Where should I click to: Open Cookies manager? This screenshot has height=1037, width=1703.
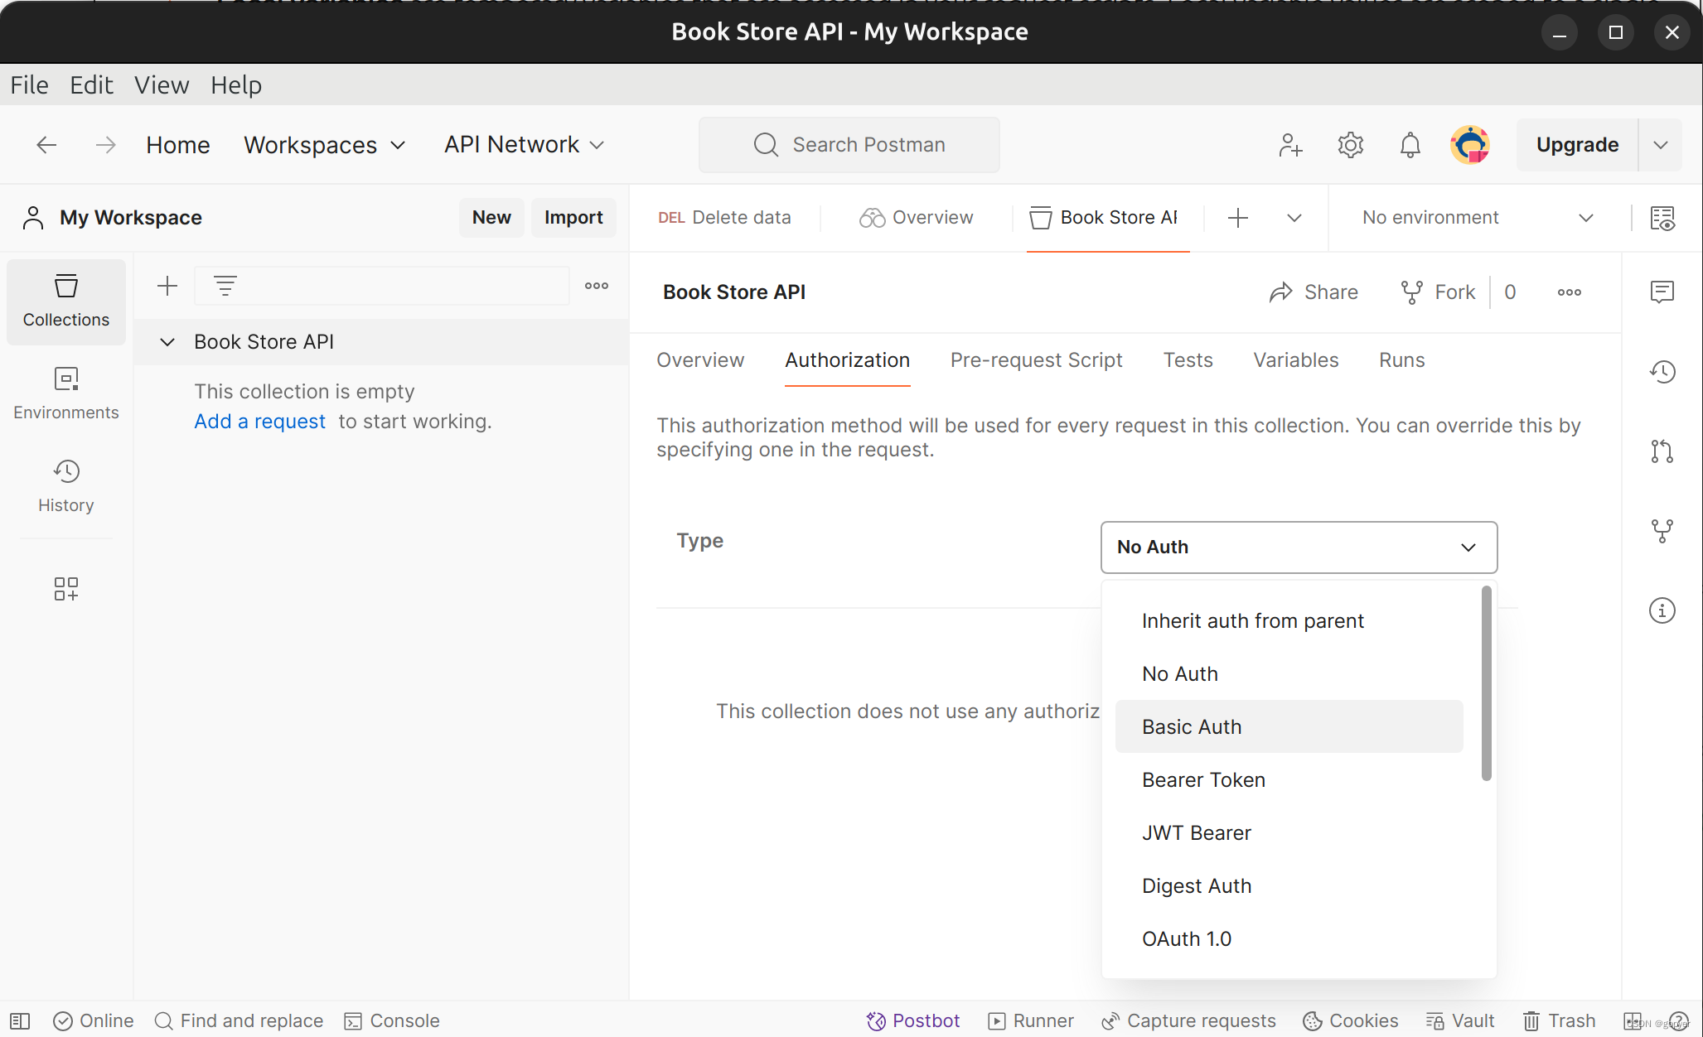(1351, 1020)
